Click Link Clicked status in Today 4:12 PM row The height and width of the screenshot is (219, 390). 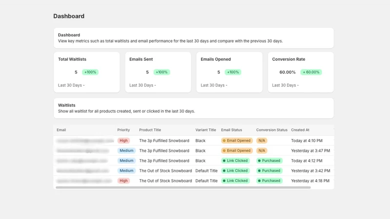[x=235, y=161]
